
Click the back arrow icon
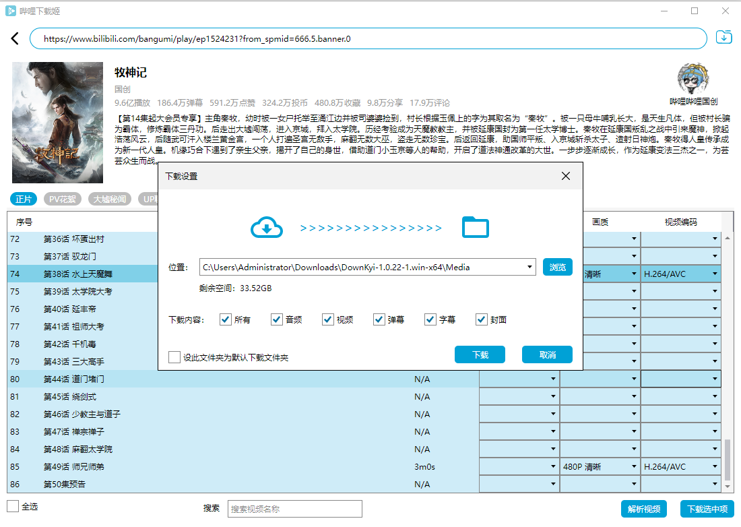pos(15,38)
